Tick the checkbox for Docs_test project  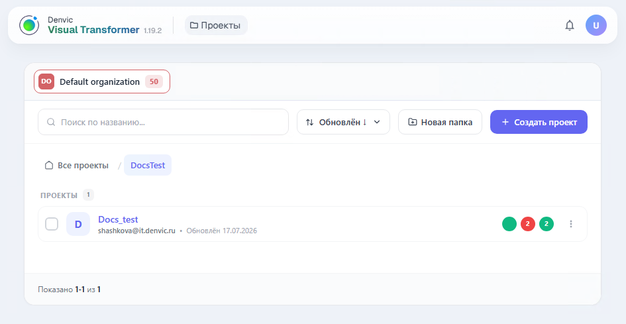pyautogui.click(x=52, y=224)
